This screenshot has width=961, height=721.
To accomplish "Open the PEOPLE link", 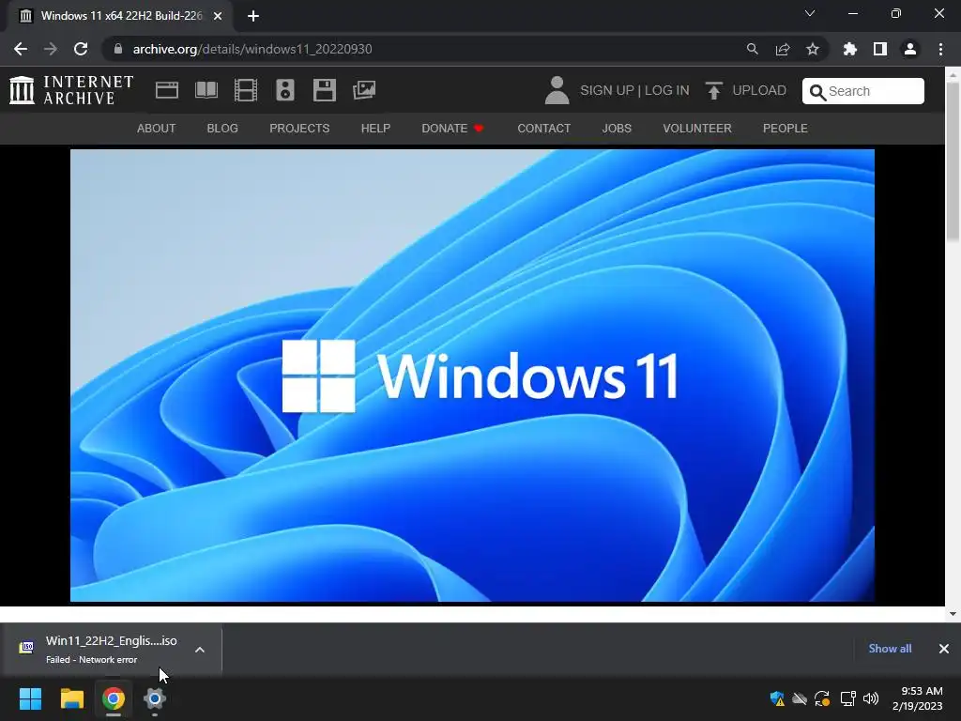I will [786, 128].
